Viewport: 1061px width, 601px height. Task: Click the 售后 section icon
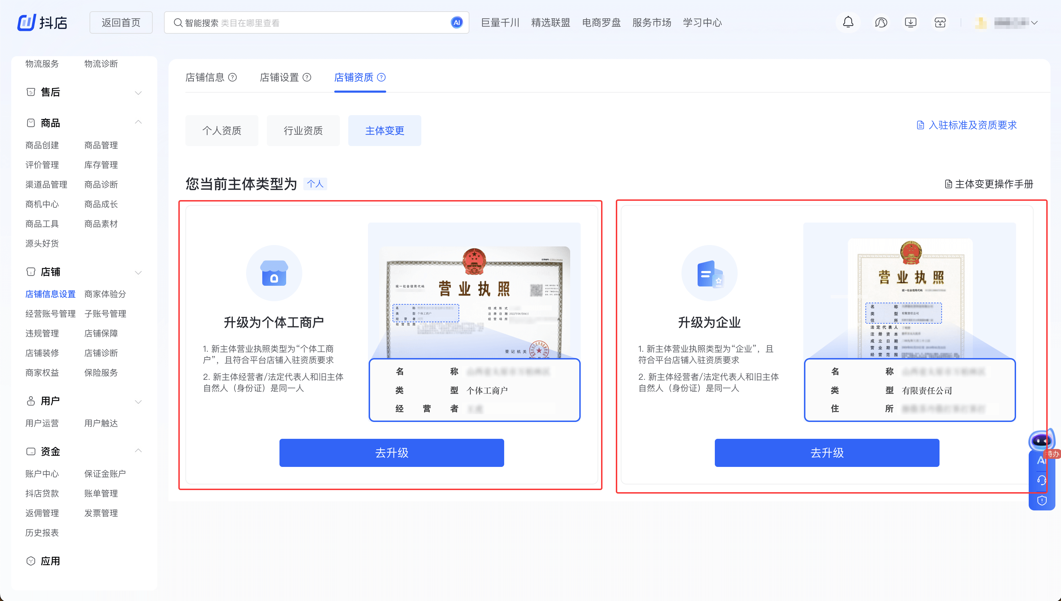(x=31, y=92)
